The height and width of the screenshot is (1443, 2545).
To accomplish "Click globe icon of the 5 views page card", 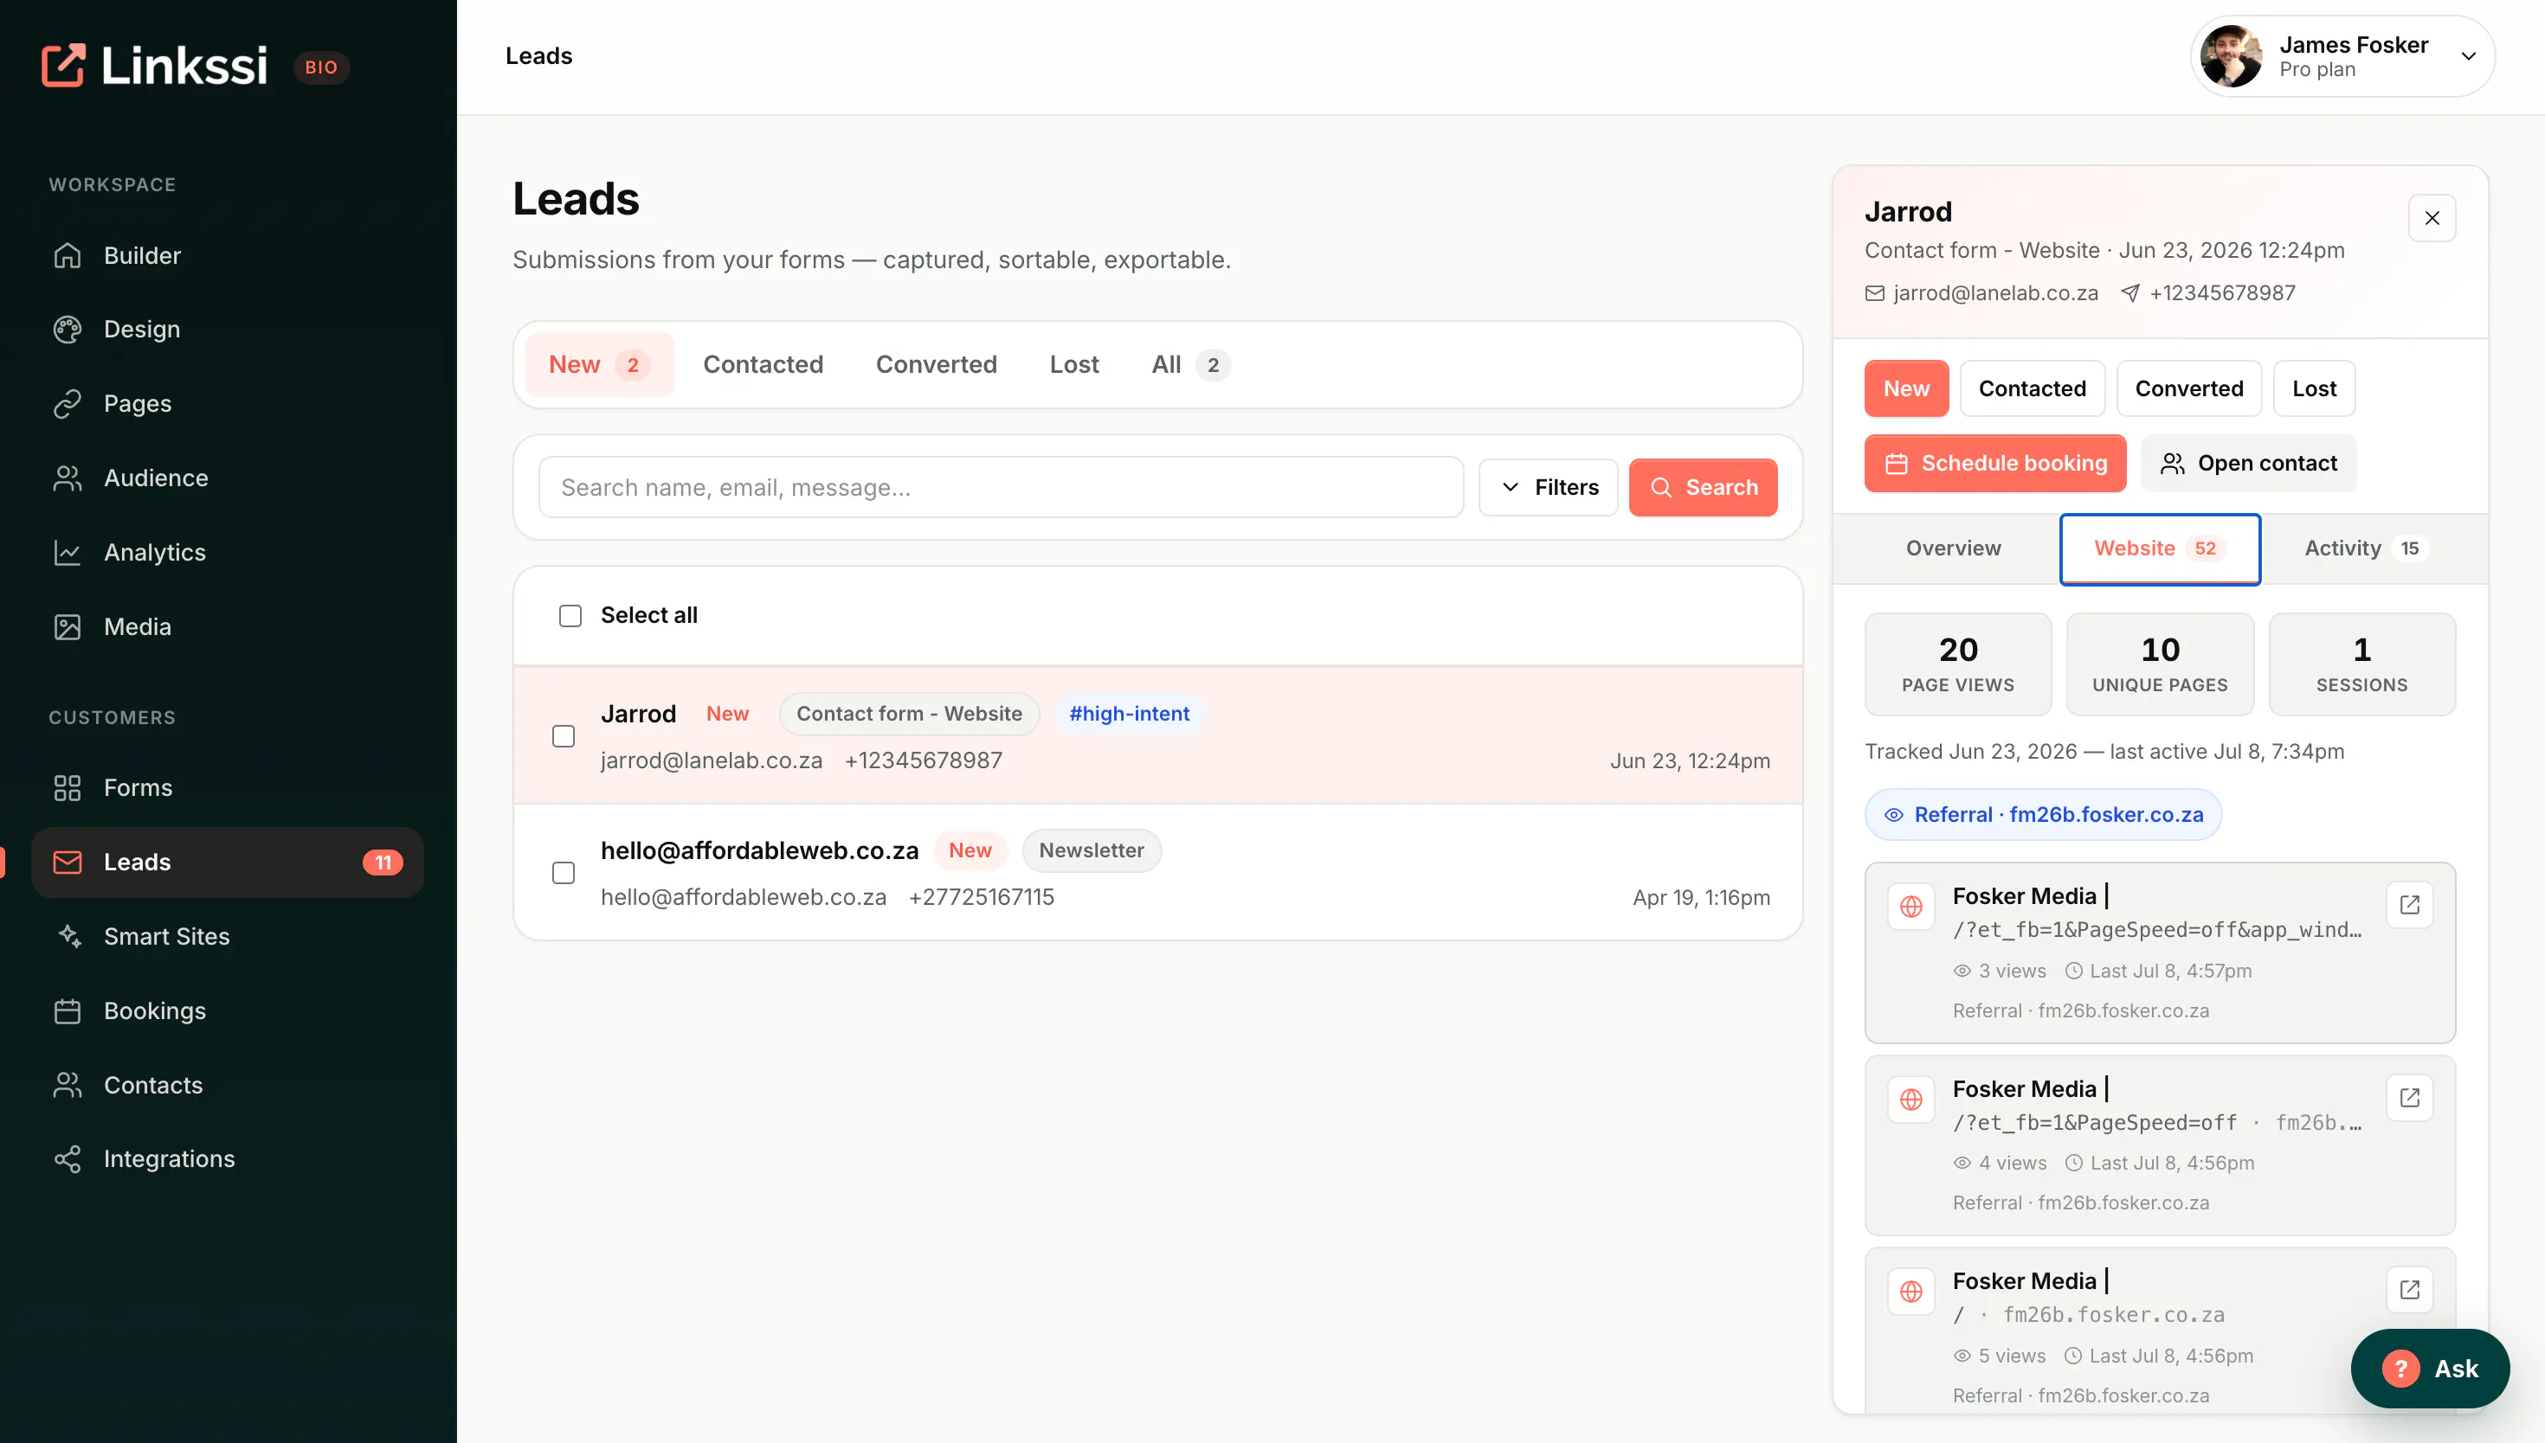I will point(1910,1292).
